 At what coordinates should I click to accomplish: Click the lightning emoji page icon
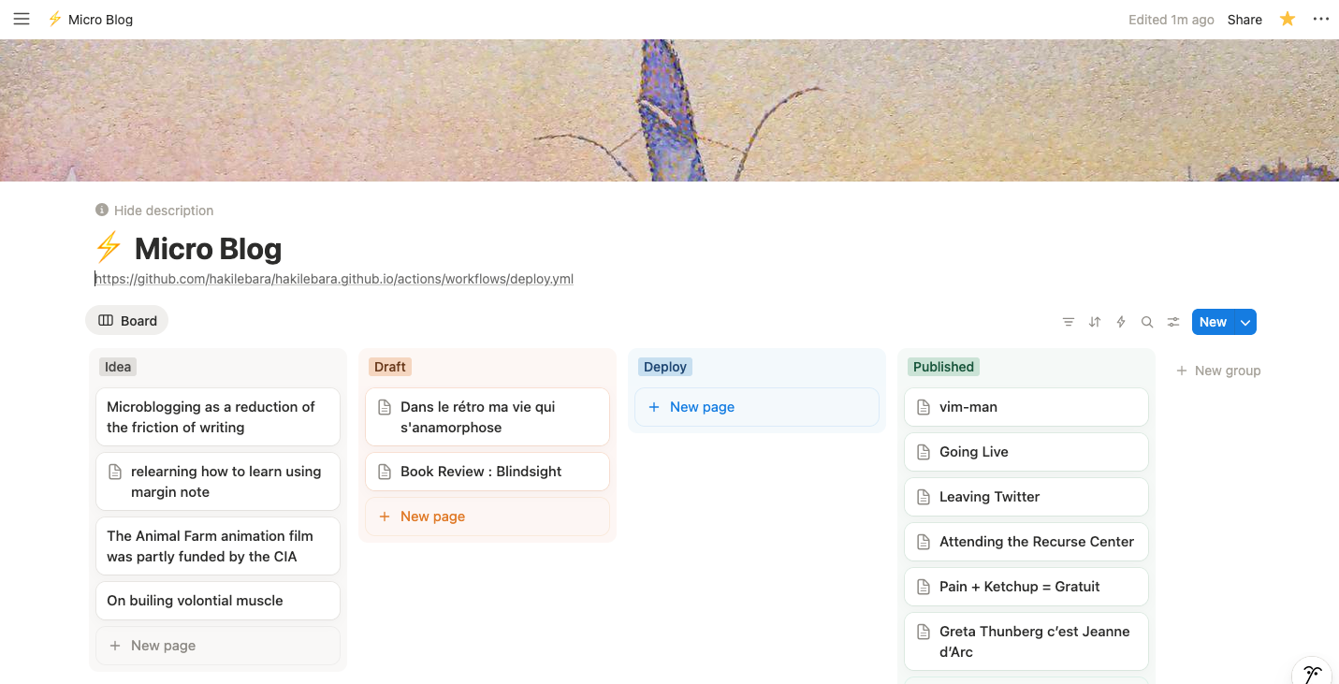[109, 249]
